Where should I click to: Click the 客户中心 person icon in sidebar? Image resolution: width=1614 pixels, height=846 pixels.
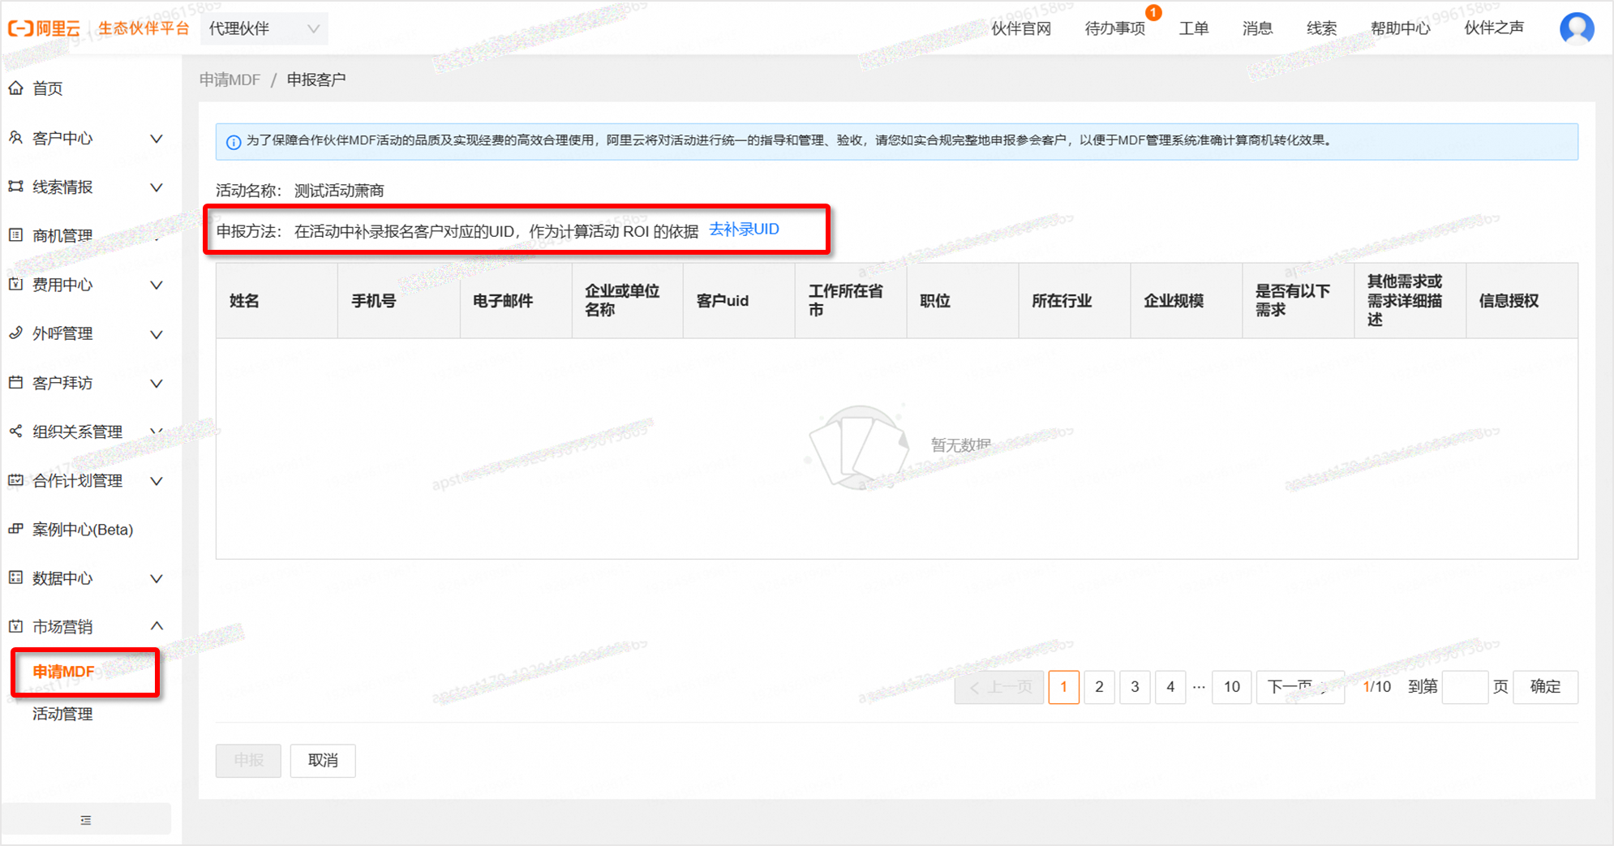(15, 138)
